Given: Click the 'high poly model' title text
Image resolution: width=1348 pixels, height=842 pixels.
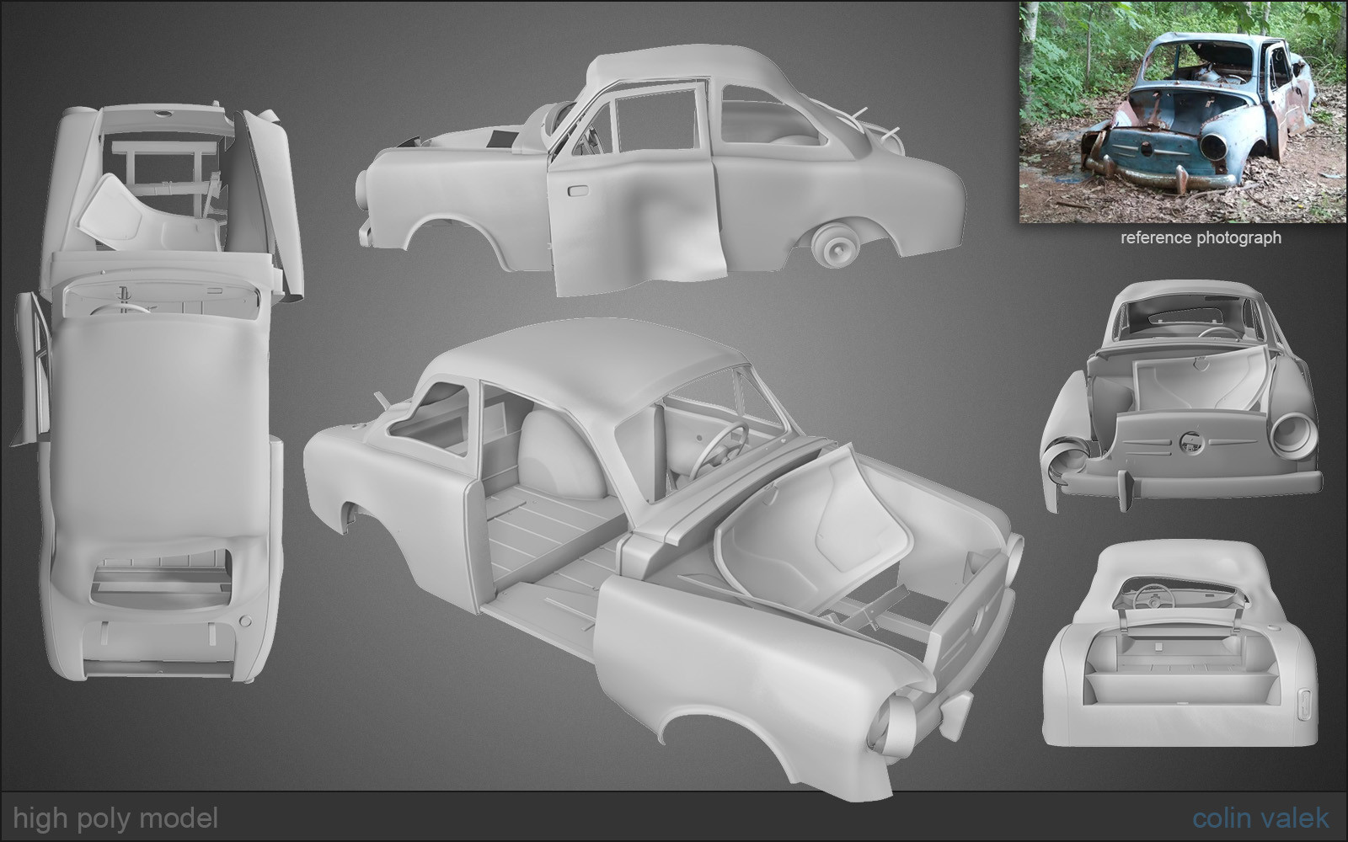Looking at the screenshot, I should pyautogui.click(x=116, y=818).
